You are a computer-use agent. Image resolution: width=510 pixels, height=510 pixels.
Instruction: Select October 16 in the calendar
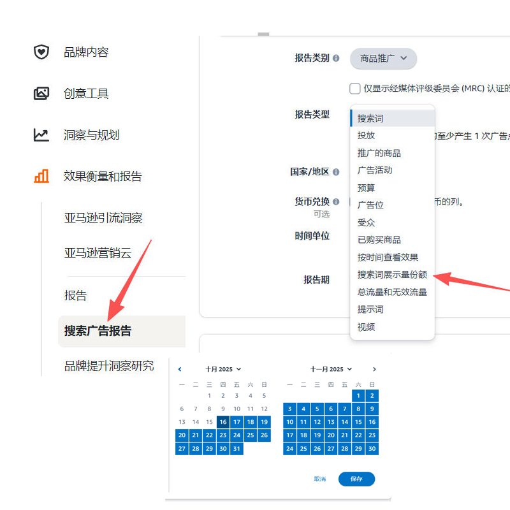pyautogui.click(x=222, y=422)
